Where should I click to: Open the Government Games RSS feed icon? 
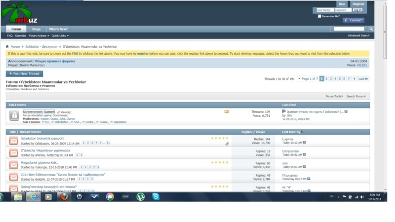227,111
